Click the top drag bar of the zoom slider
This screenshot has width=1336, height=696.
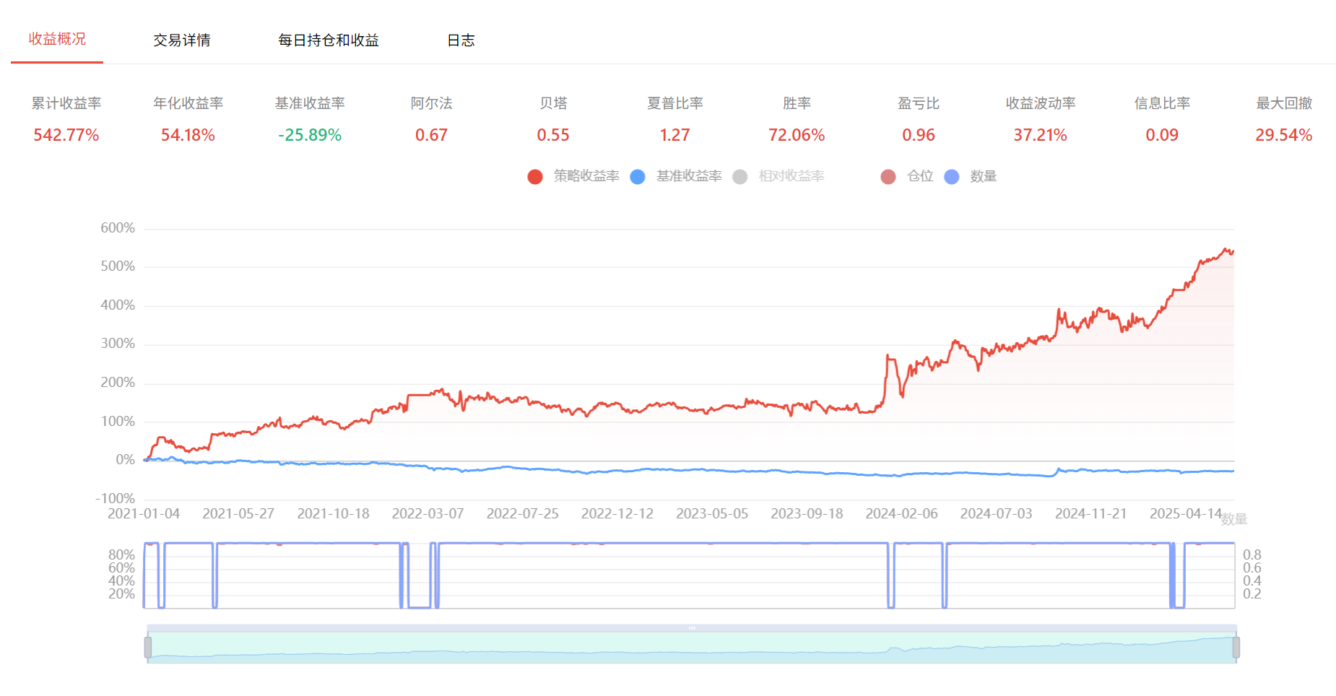(691, 628)
